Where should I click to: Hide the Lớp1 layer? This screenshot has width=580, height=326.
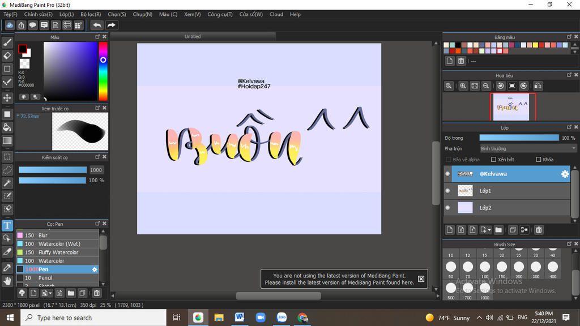click(447, 191)
